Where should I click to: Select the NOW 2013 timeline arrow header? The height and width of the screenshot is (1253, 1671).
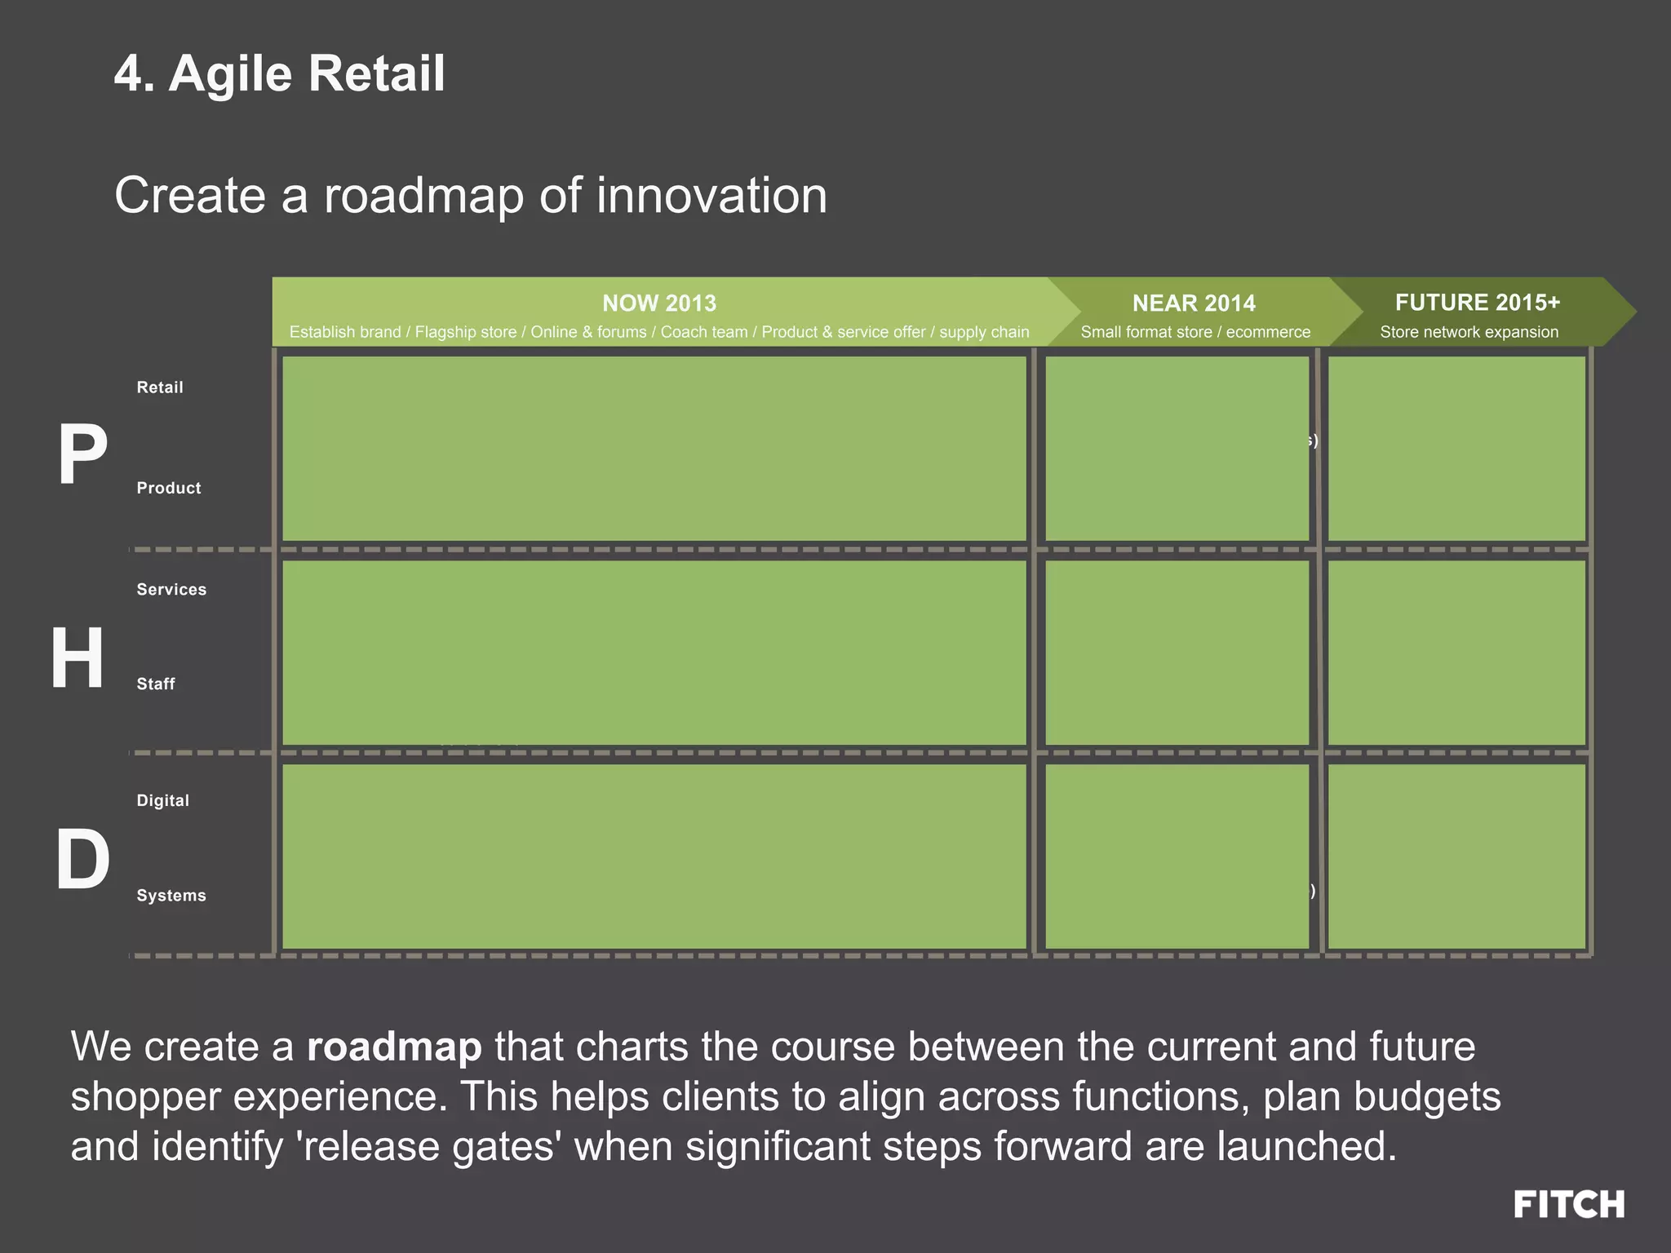[659, 303]
